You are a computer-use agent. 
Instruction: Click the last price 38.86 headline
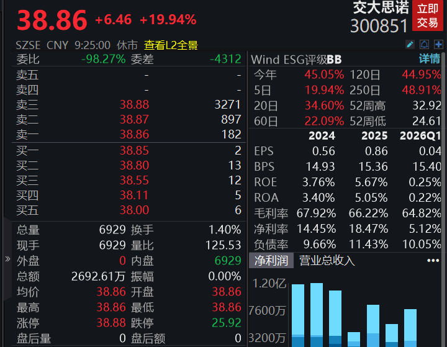pos(52,20)
